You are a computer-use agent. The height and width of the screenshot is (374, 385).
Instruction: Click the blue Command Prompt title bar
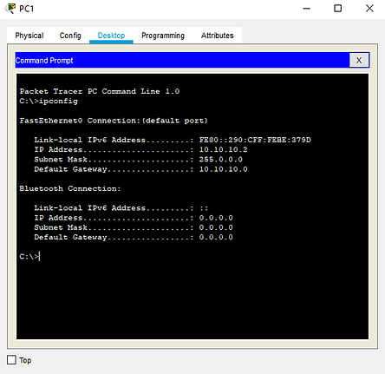(x=182, y=60)
